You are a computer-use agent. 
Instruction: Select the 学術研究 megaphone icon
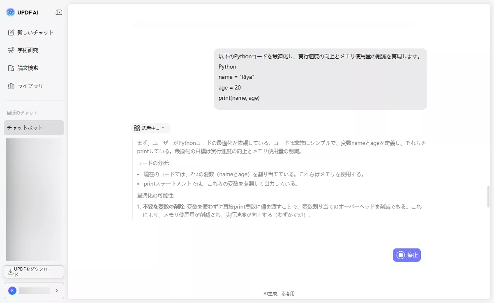[x=10, y=50]
